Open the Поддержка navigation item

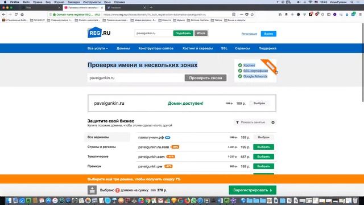tap(267, 48)
